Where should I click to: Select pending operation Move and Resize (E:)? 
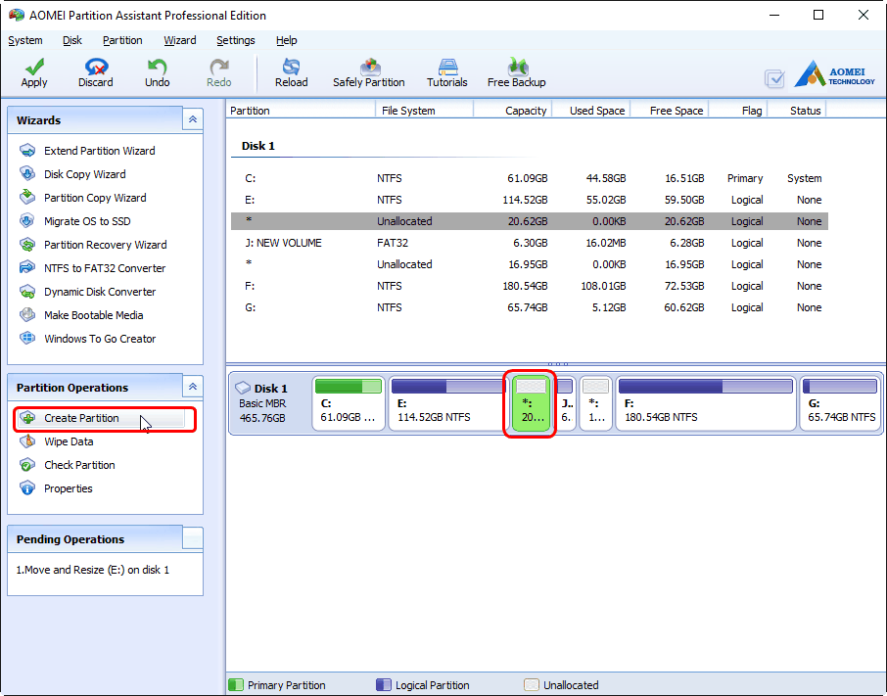pyautogui.click(x=93, y=570)
